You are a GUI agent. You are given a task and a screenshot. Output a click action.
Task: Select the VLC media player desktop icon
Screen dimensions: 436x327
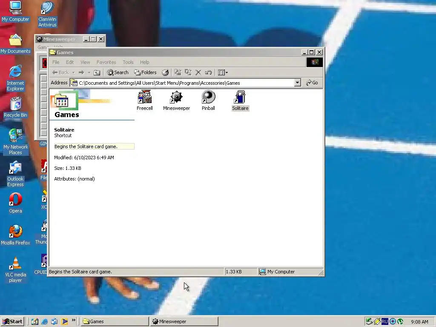click(15, 270)
